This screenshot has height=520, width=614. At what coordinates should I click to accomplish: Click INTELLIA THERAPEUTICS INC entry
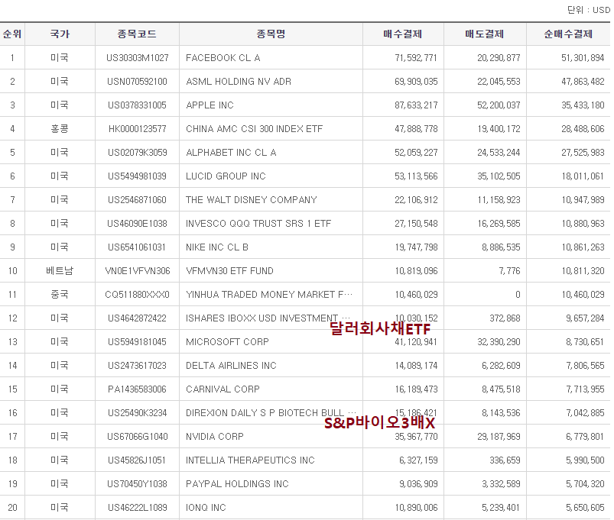point(250,460)
